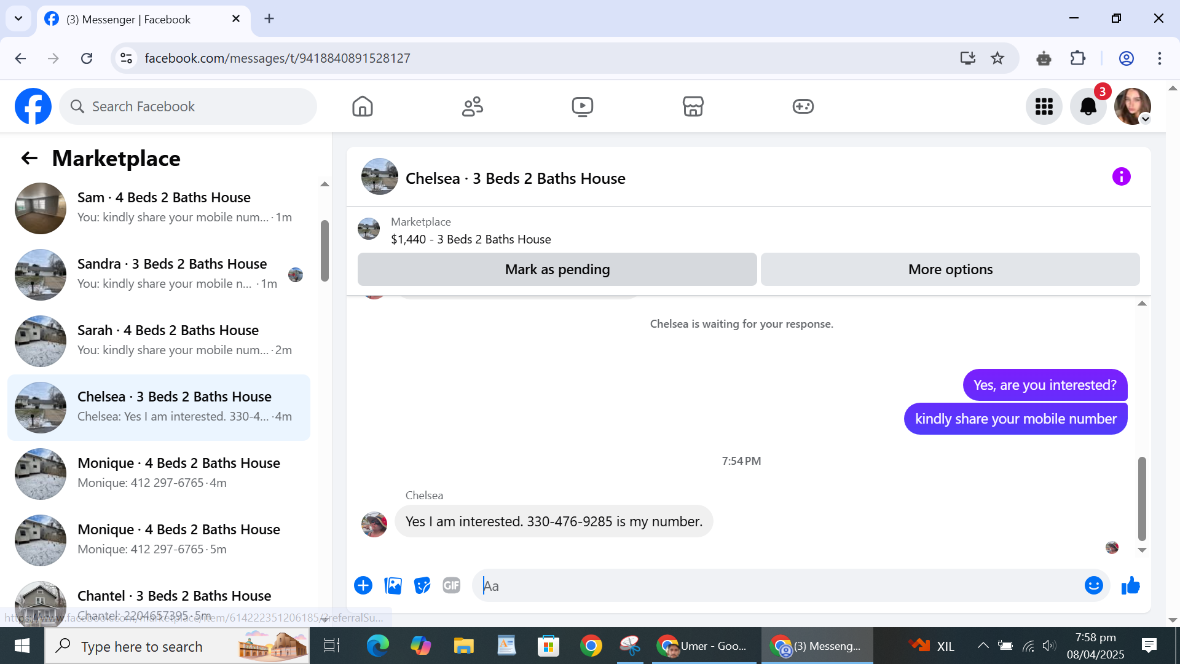Screen dimensions: 1180x664
Task: Open the sticker chooser icon
Action: point(422,586)
